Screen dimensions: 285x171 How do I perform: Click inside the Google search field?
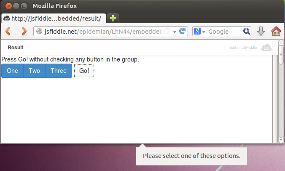[225, 32]
